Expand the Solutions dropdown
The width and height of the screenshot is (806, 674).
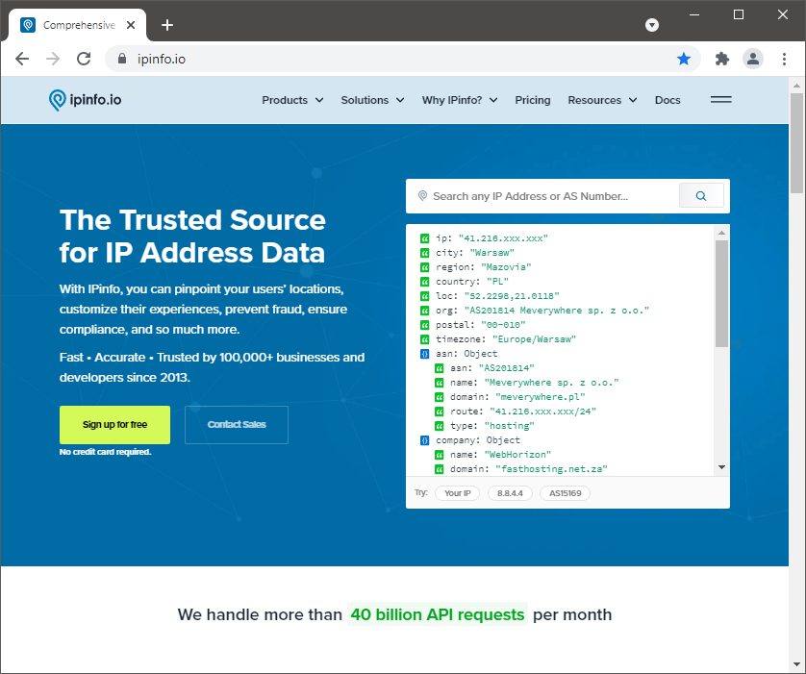(372, 100)
